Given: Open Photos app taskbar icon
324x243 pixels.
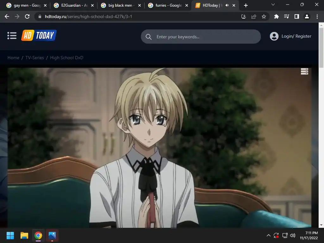Looking at the screenshot, I should pos(52,235).
